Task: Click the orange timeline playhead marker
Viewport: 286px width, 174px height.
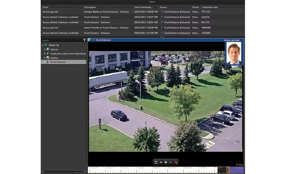Action: [228, 170]
